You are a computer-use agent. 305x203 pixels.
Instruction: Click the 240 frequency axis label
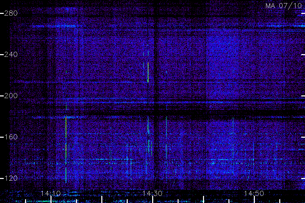[11, 54]
